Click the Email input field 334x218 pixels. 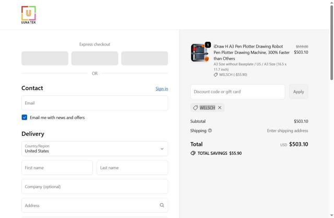pos(94,103)
